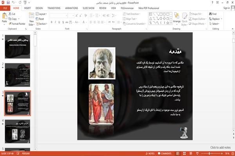Toggle Bold formatting

coord(51,22)
